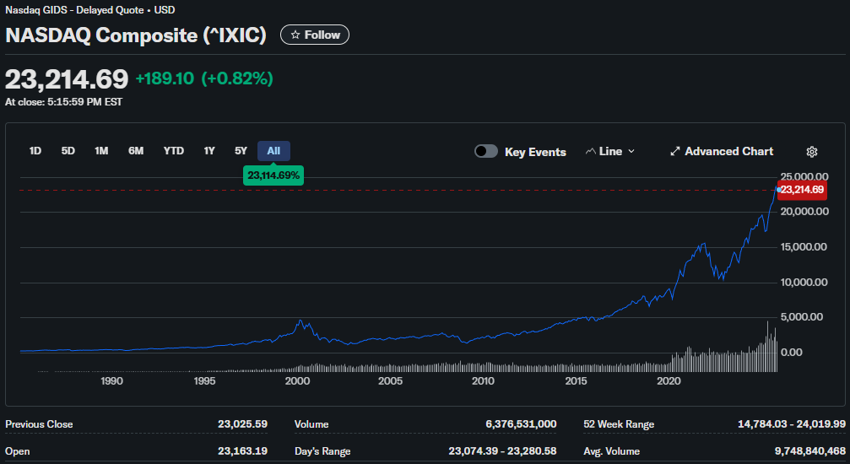
Task: Click the 2020 x-axis year label
Action: (669, 381)
